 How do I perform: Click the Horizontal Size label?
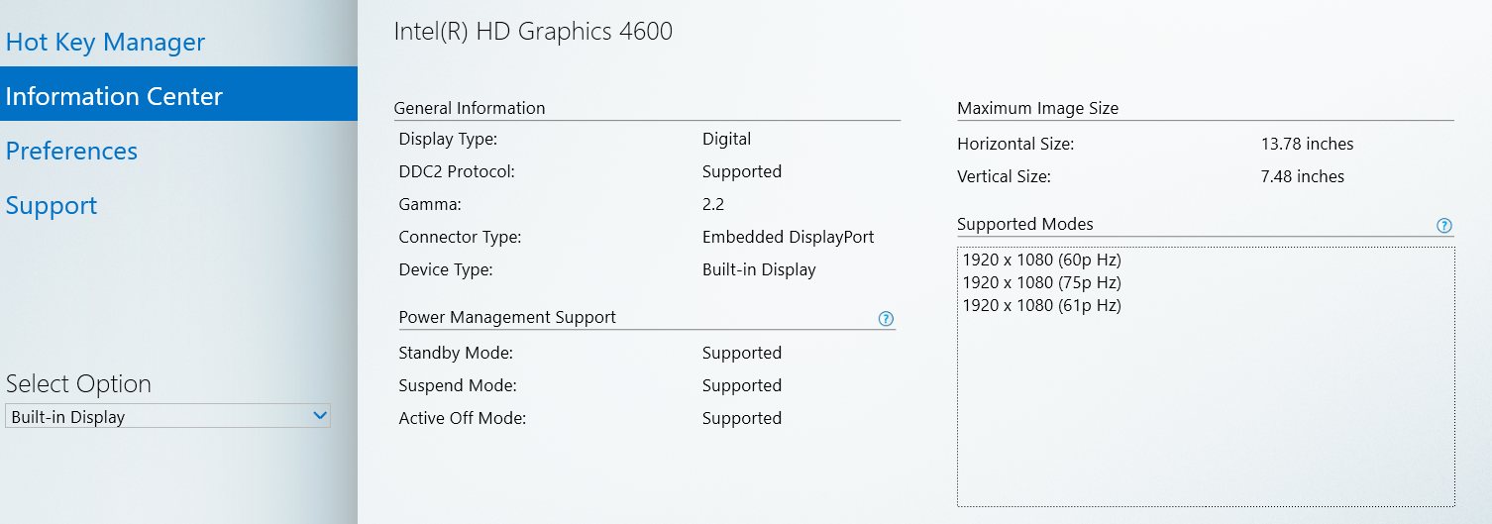pyautogui.click(x=1015, y=144)
